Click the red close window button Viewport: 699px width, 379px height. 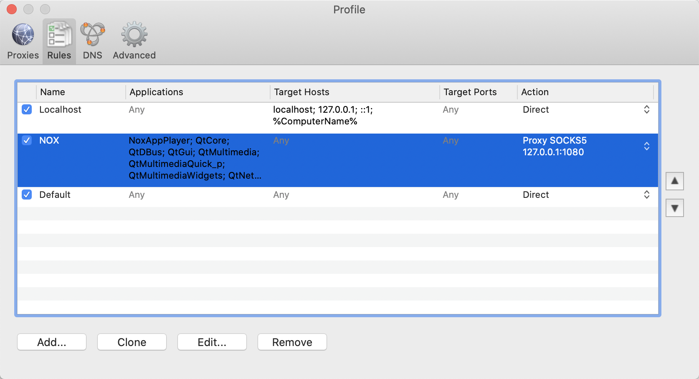click(x=12, y=9)
